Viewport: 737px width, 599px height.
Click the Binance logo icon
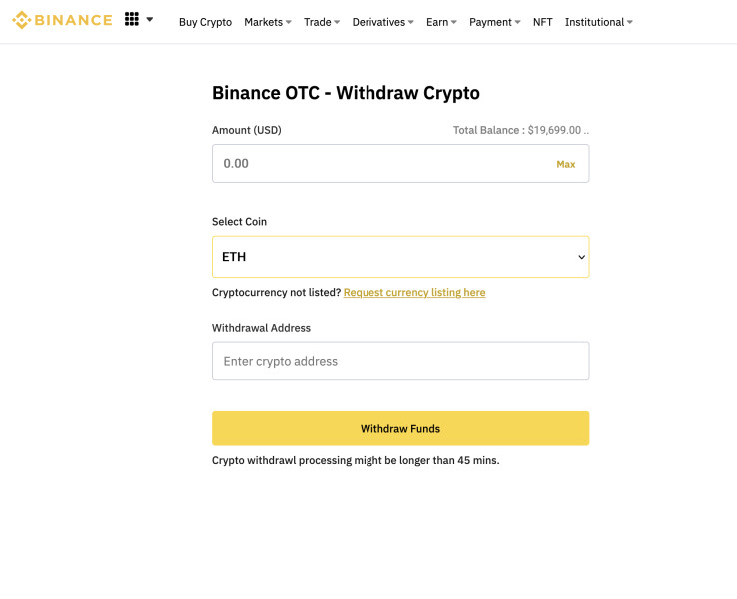[21, 20]
